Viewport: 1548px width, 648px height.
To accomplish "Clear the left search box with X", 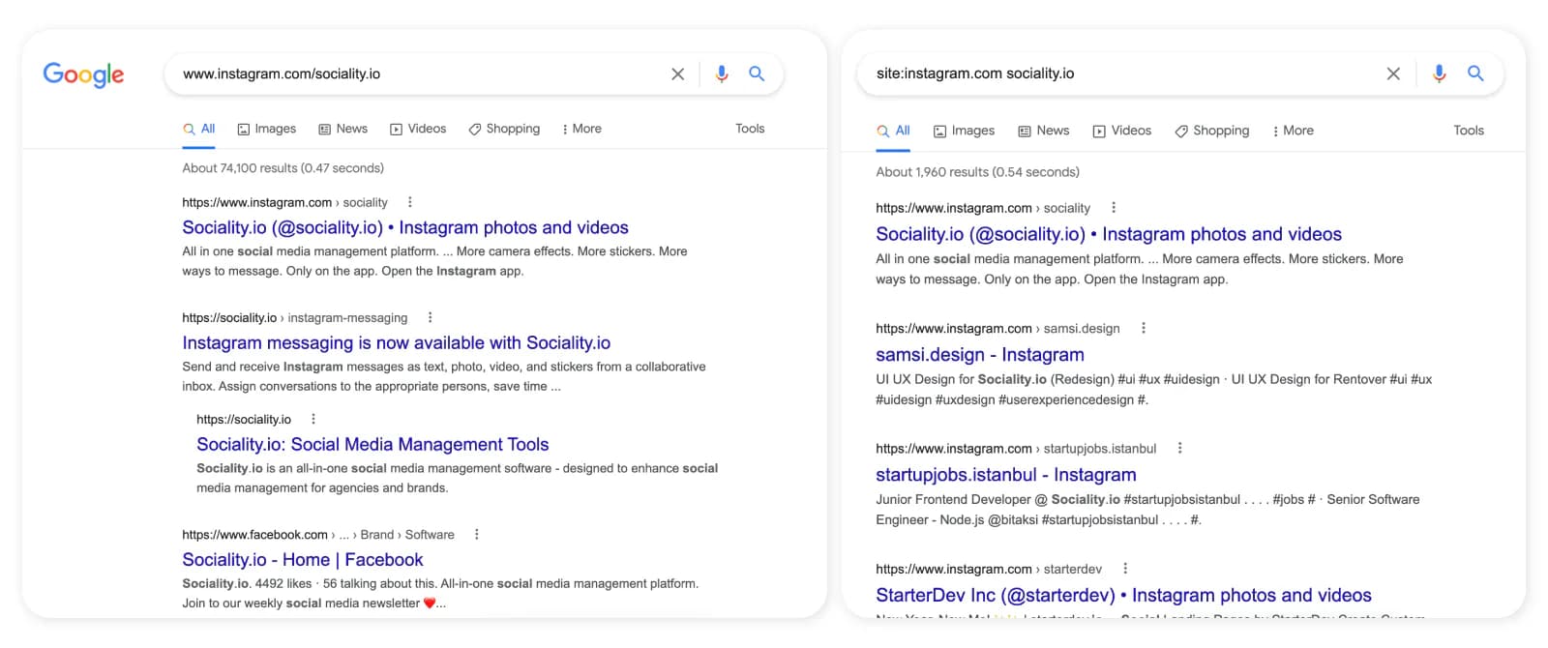I will (x=678, y=74).
